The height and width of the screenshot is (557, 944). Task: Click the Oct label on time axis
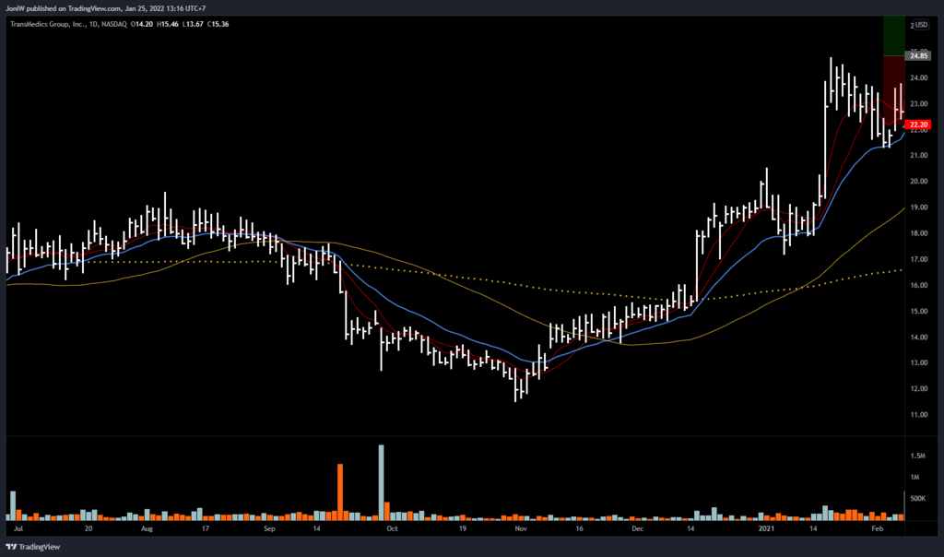[x=392, y=530]
